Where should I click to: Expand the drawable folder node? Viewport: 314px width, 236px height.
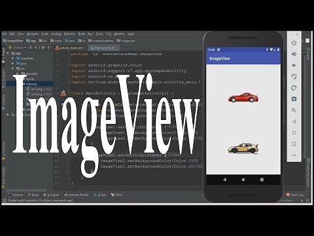(18, 73)
